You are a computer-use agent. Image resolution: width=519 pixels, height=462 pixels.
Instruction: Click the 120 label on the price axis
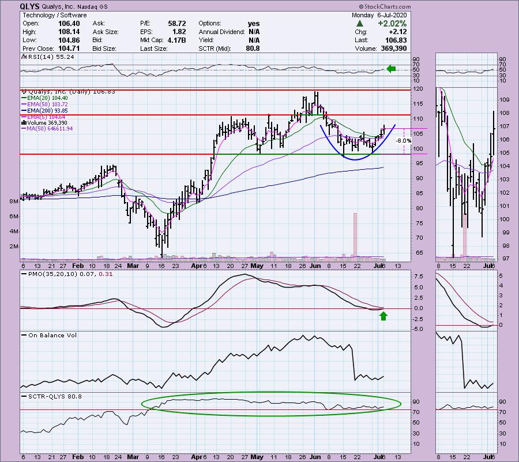[418, 89]
